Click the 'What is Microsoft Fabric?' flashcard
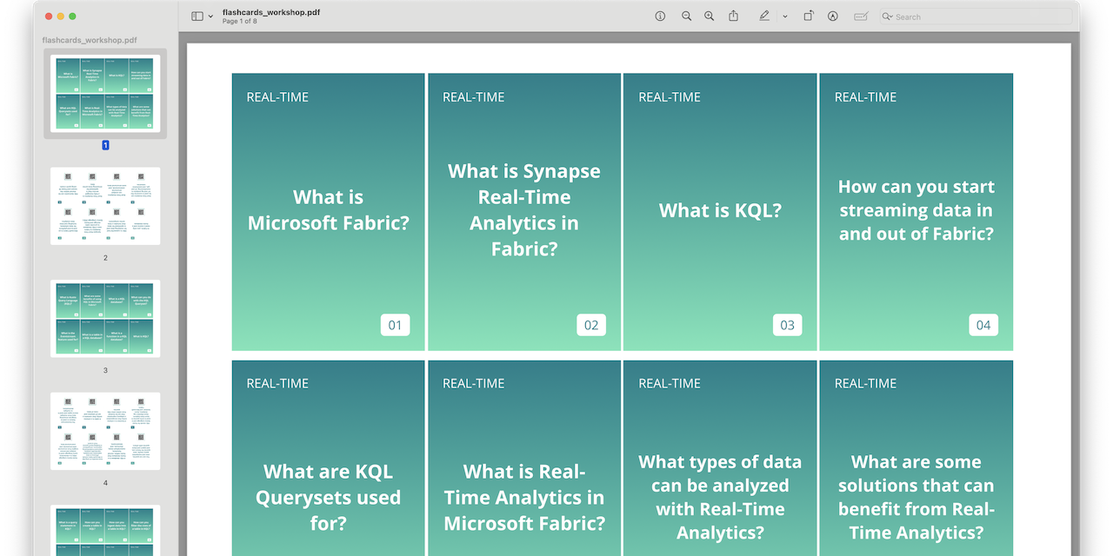Image resolution: width=1113 pixels, height=556 pixels. click(x=328, y=210)
